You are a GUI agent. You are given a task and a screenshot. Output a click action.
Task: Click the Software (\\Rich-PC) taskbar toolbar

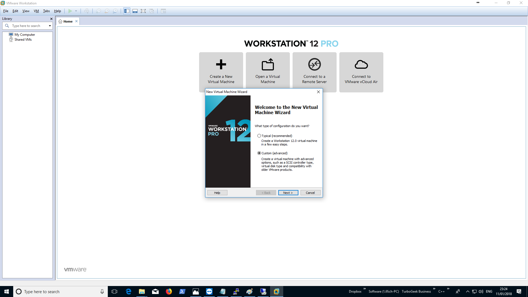tap(384, 291)
